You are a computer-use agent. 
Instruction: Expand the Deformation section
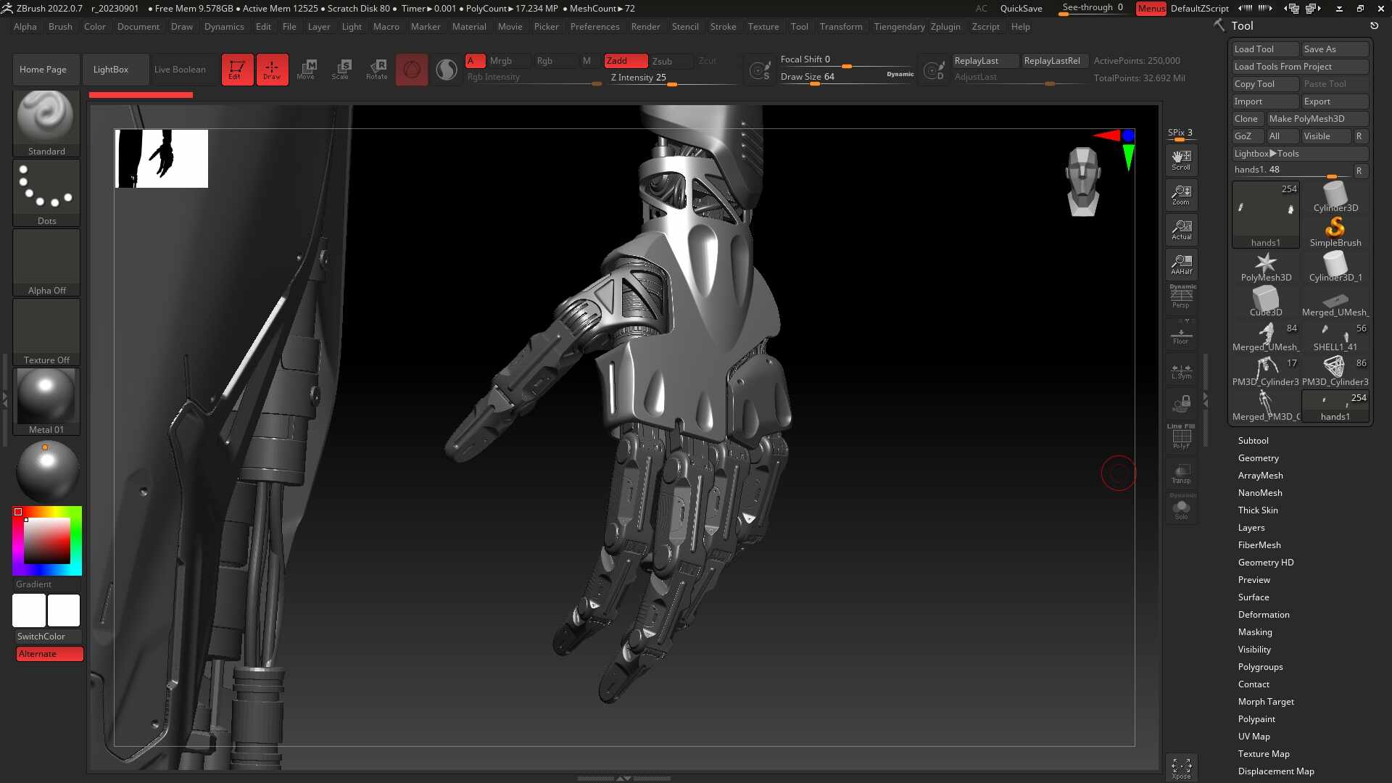[x=1263, y=615]
